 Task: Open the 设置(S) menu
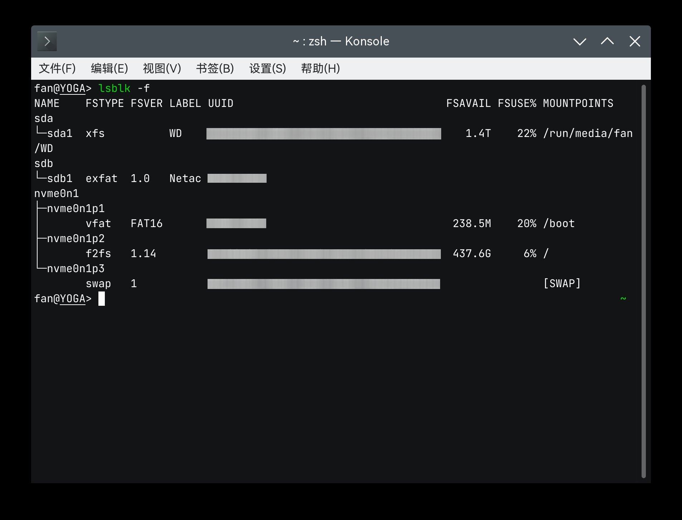tap(268, 68)
